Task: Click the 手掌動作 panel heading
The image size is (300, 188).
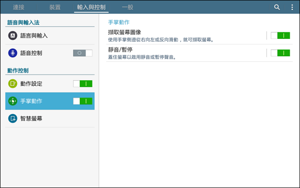Action: (119, 22)
